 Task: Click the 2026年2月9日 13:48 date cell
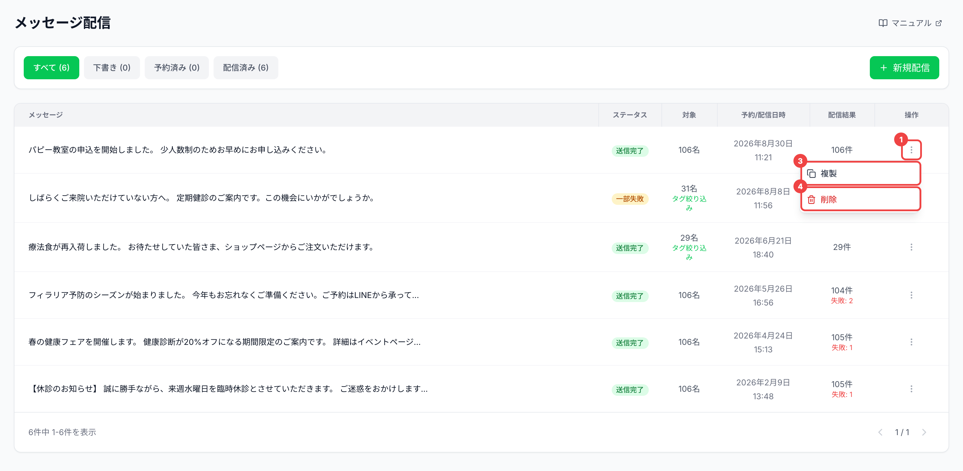click(x=763, y=389)
